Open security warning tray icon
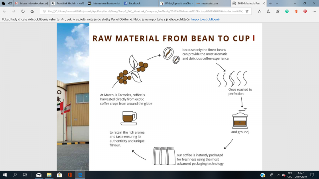The width and height of the screenshot is (319, 179). click(284, 175)
